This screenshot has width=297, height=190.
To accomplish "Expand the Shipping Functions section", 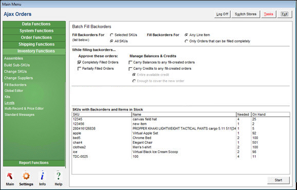I will coord(34,45).
